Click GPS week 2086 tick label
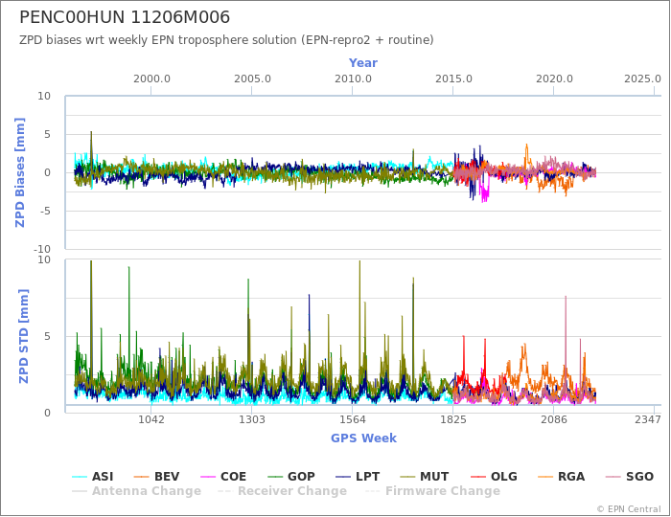671x517 pixels. tap(554, 419)
